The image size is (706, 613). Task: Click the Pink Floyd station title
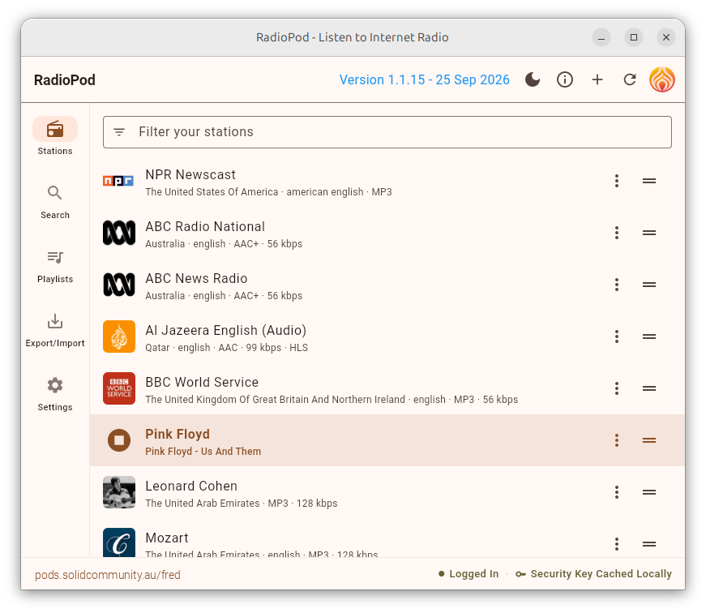tap(178, 434)
